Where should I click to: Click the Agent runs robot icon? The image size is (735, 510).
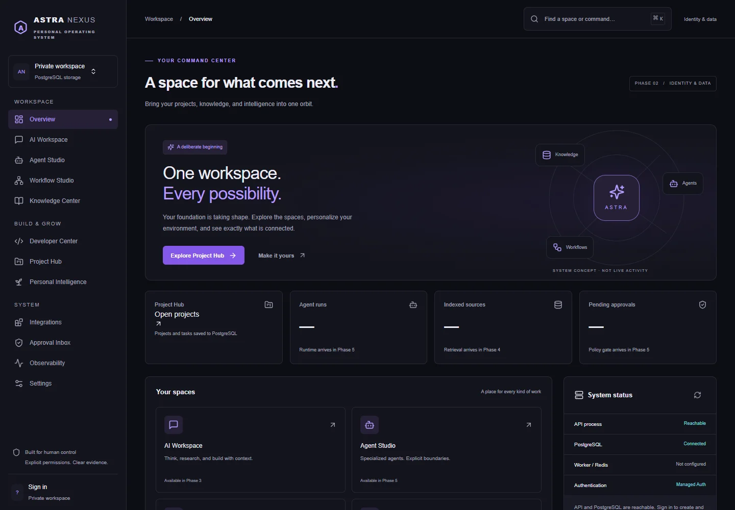pyautogui.click(x=413, y=304)
